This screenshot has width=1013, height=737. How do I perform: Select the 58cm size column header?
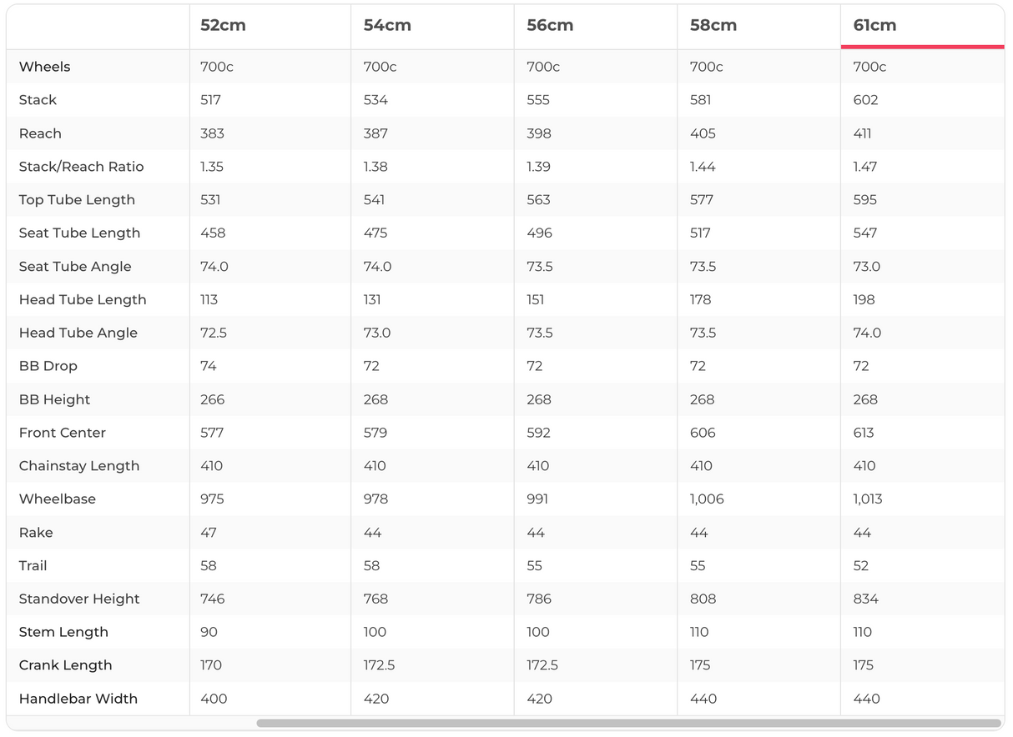[713, 25]
